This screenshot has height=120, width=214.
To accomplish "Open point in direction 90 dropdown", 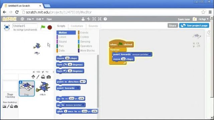I will [x=85, y=81].
